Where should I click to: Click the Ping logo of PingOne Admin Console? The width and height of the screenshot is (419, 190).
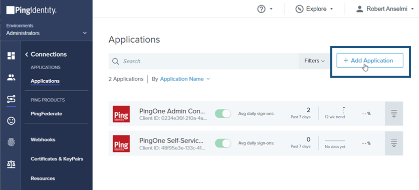(x=121, y=114)
